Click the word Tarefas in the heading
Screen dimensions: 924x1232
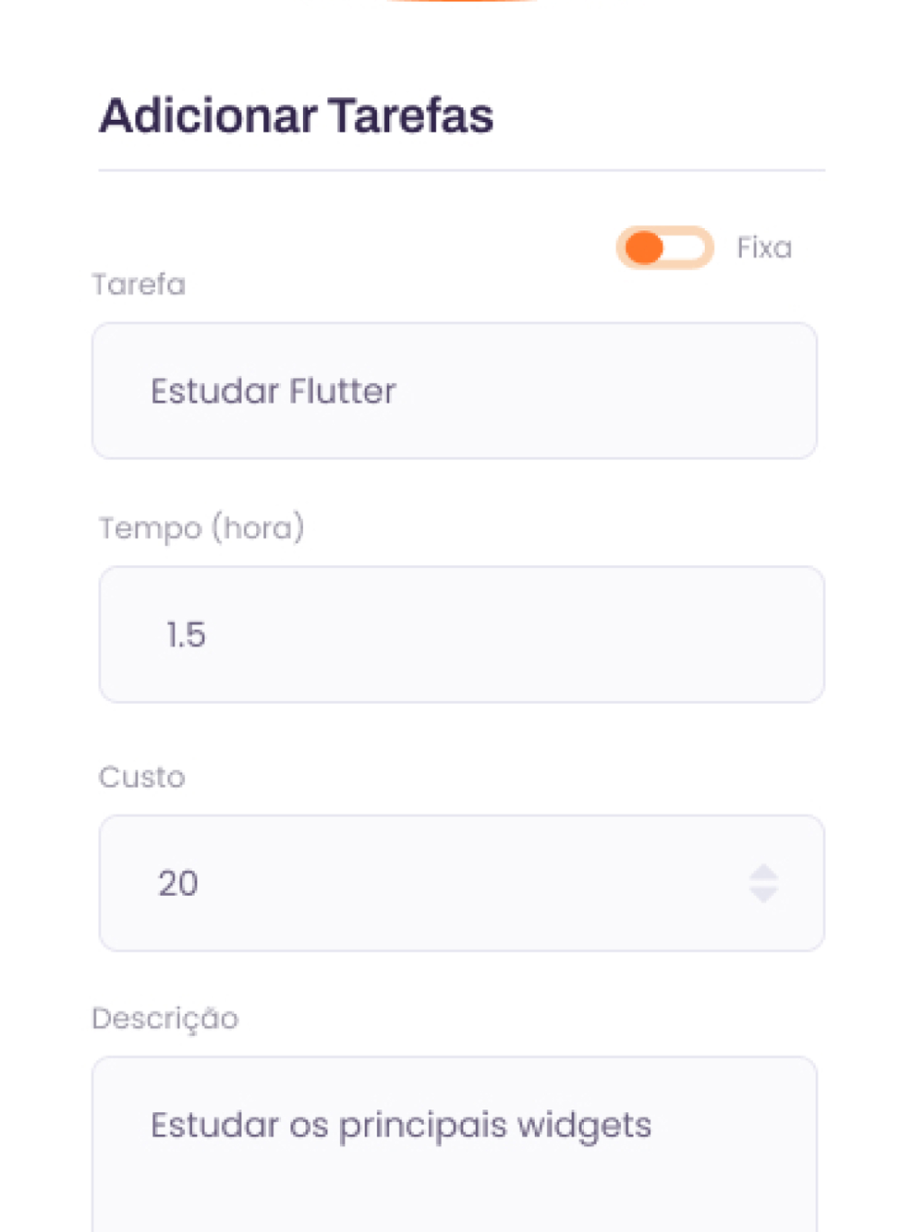(410, 116)
